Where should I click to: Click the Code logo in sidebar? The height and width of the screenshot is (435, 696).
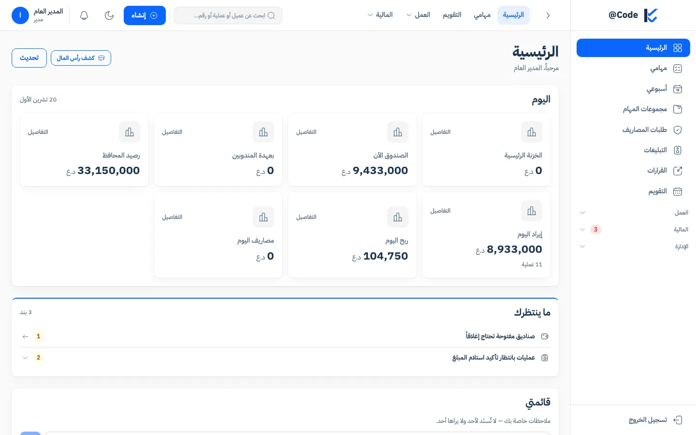pos(633,15)
